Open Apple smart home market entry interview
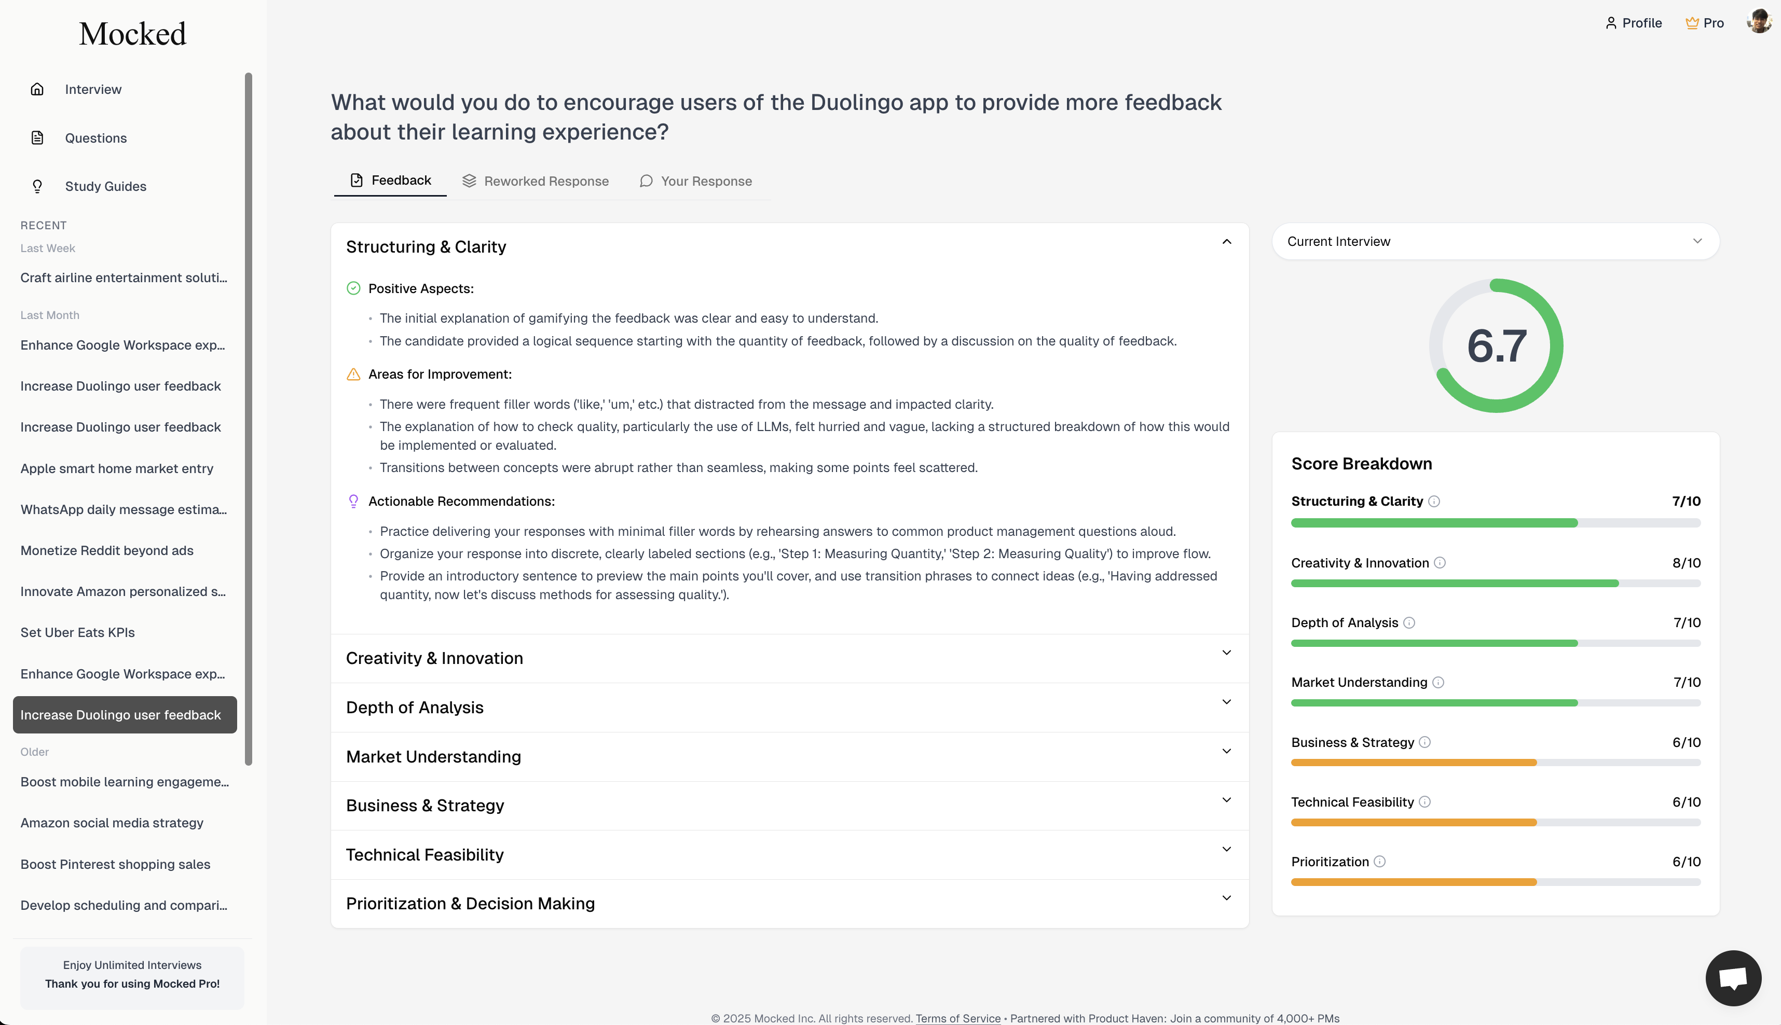This screenshot has width=1781, height=1025. coord(117,468)
